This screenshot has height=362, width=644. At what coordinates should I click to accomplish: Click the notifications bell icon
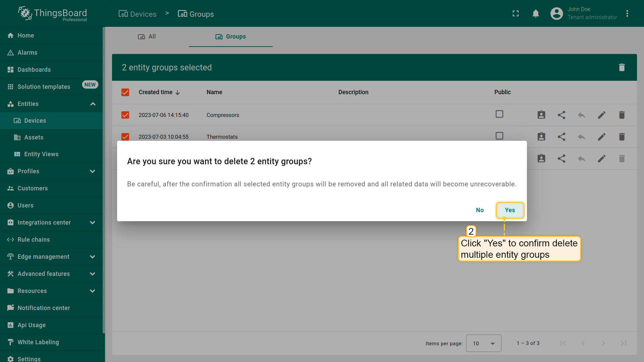click(536, 14)
